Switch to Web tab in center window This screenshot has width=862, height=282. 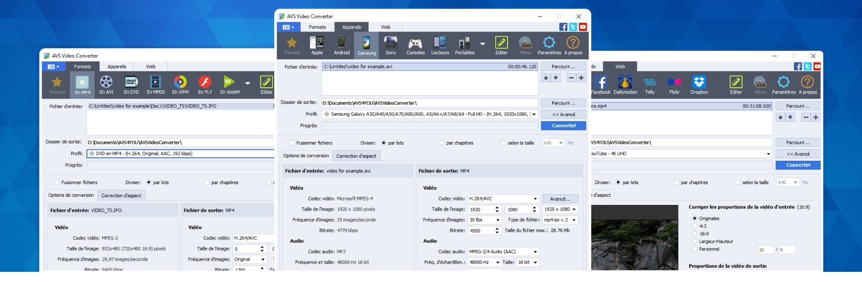(386, 27)
